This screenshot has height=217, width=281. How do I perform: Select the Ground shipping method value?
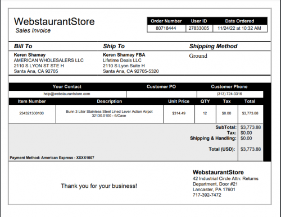click(x=198, y=56)
